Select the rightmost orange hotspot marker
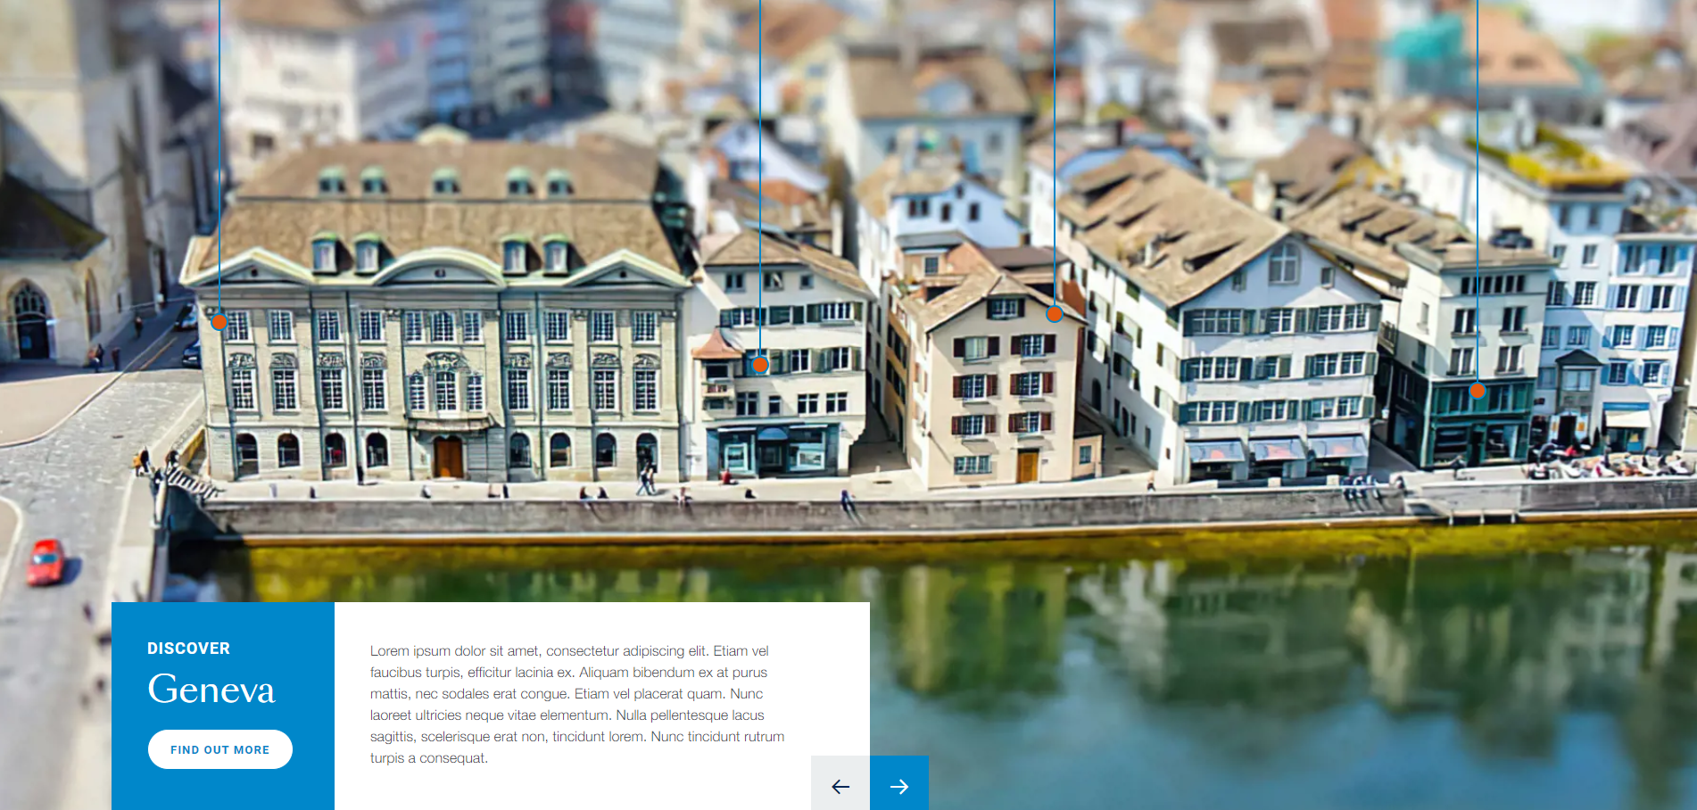 pyautogui.click(x=1477, y=390)
